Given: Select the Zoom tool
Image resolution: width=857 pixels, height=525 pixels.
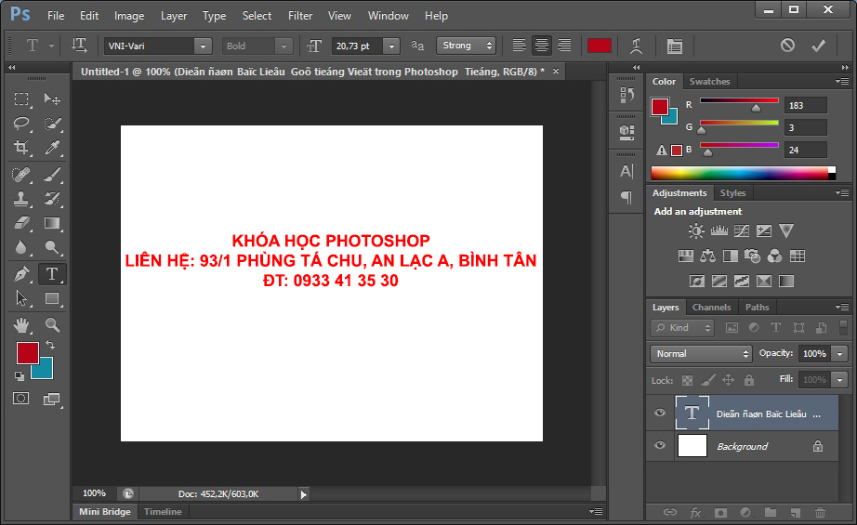Looking at the screenshot, I should click(52, 325).
